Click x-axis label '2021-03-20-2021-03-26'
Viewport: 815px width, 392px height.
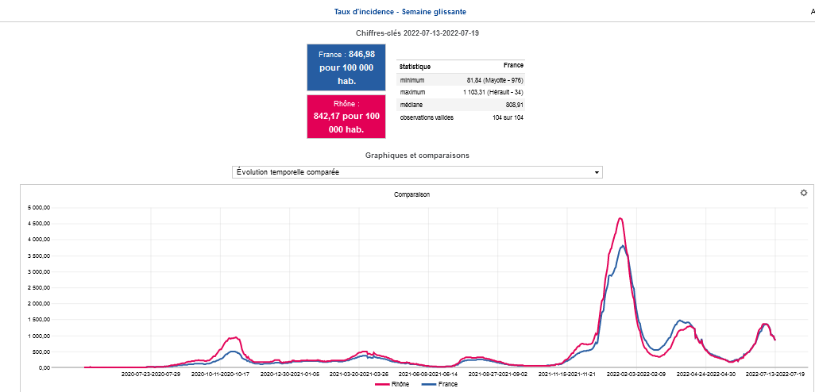(359, 373)
